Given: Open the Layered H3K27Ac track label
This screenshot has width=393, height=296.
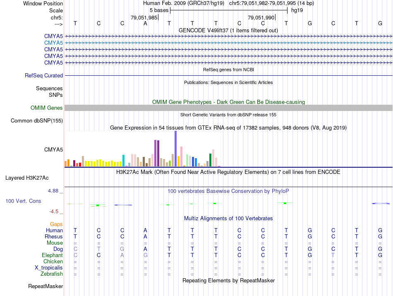Looking at the screenshot, I should [27, 178].
